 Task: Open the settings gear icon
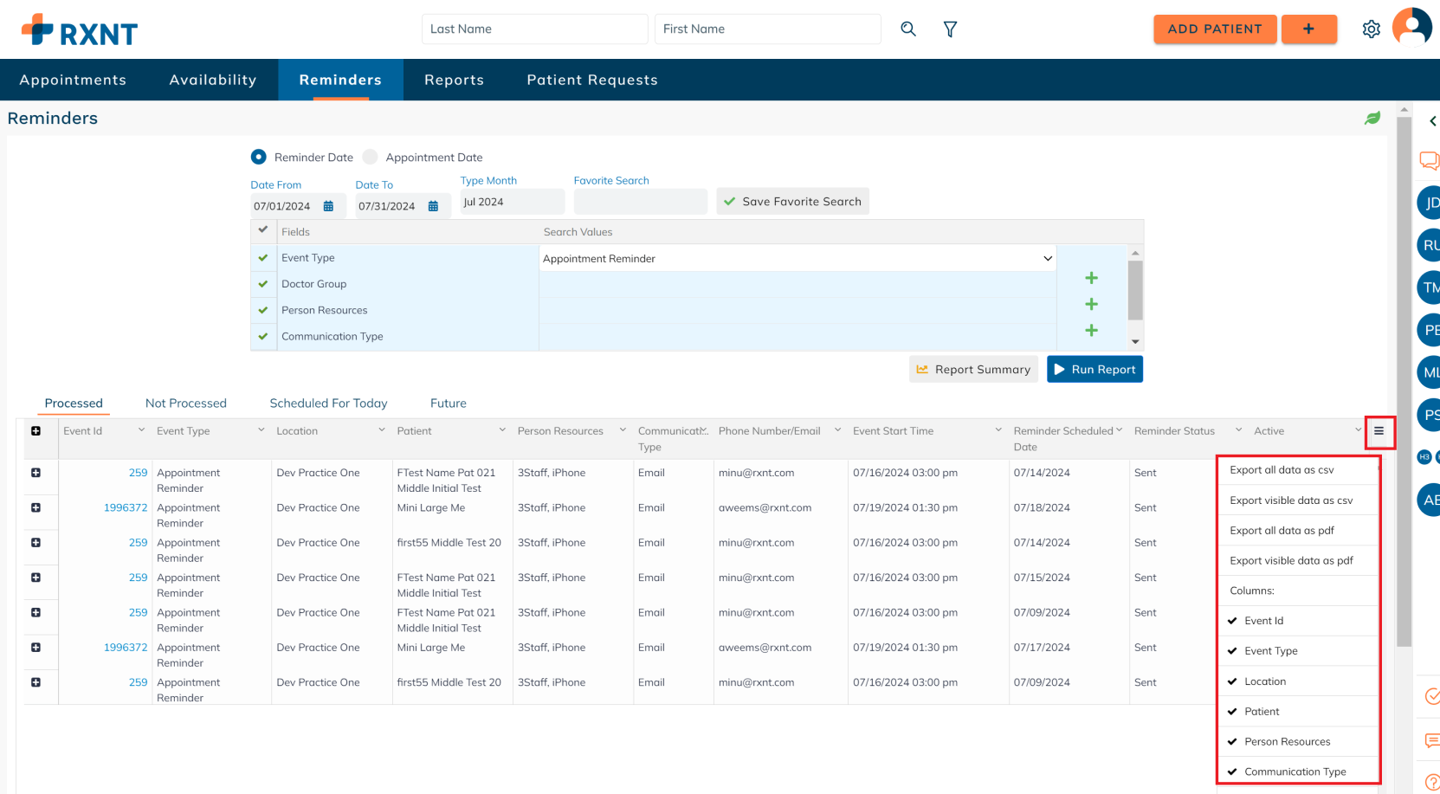(1371, 29)
